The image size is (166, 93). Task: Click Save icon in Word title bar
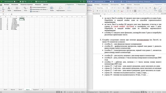(113, 2)
